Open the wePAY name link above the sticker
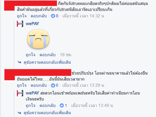Image resolution: width=156 pixels, height=117 pixels. click(32, 24)
